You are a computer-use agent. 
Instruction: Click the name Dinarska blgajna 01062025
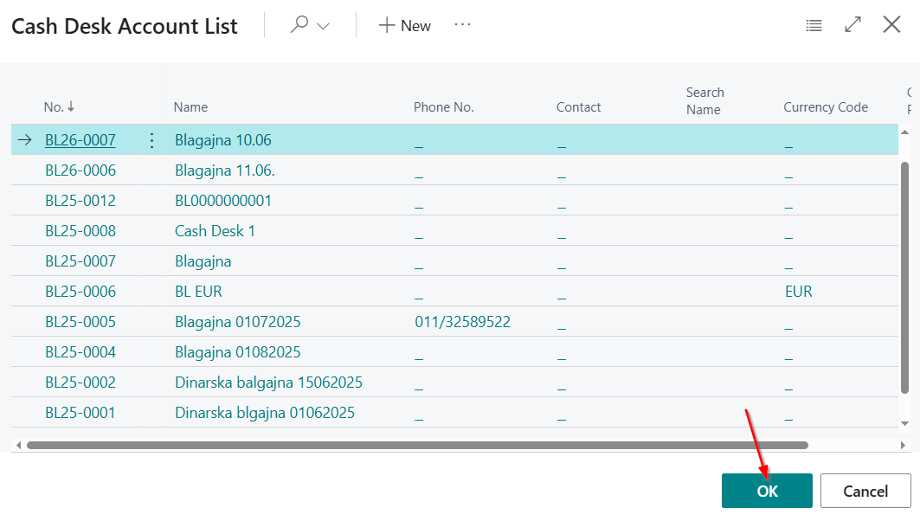coord(265,413)
